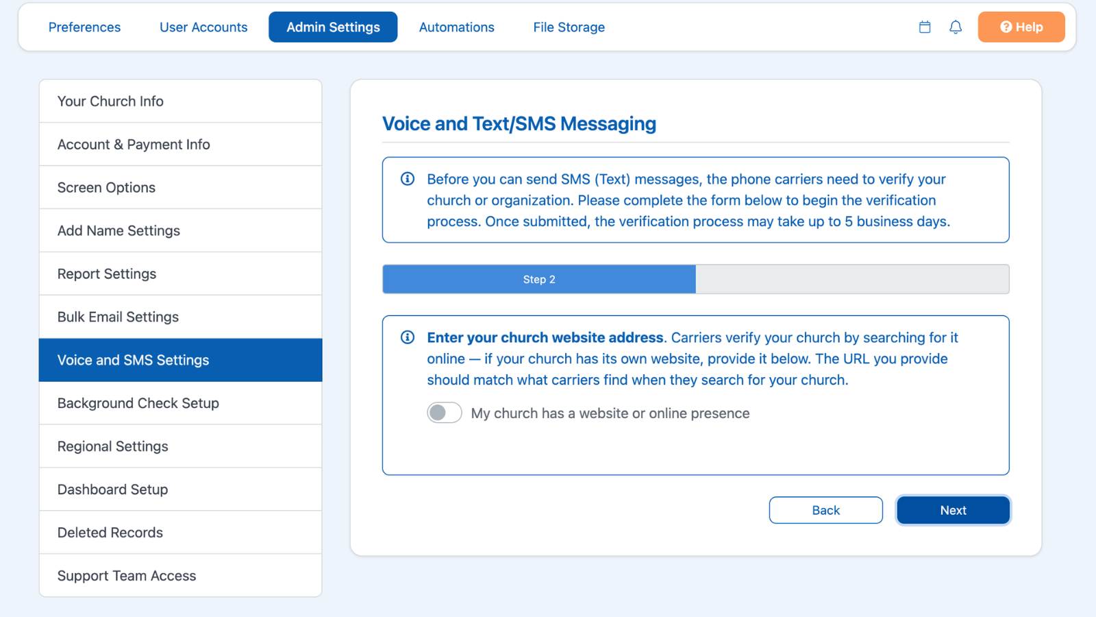Click the Step 2 progress bar

click(x=696, y=279)
